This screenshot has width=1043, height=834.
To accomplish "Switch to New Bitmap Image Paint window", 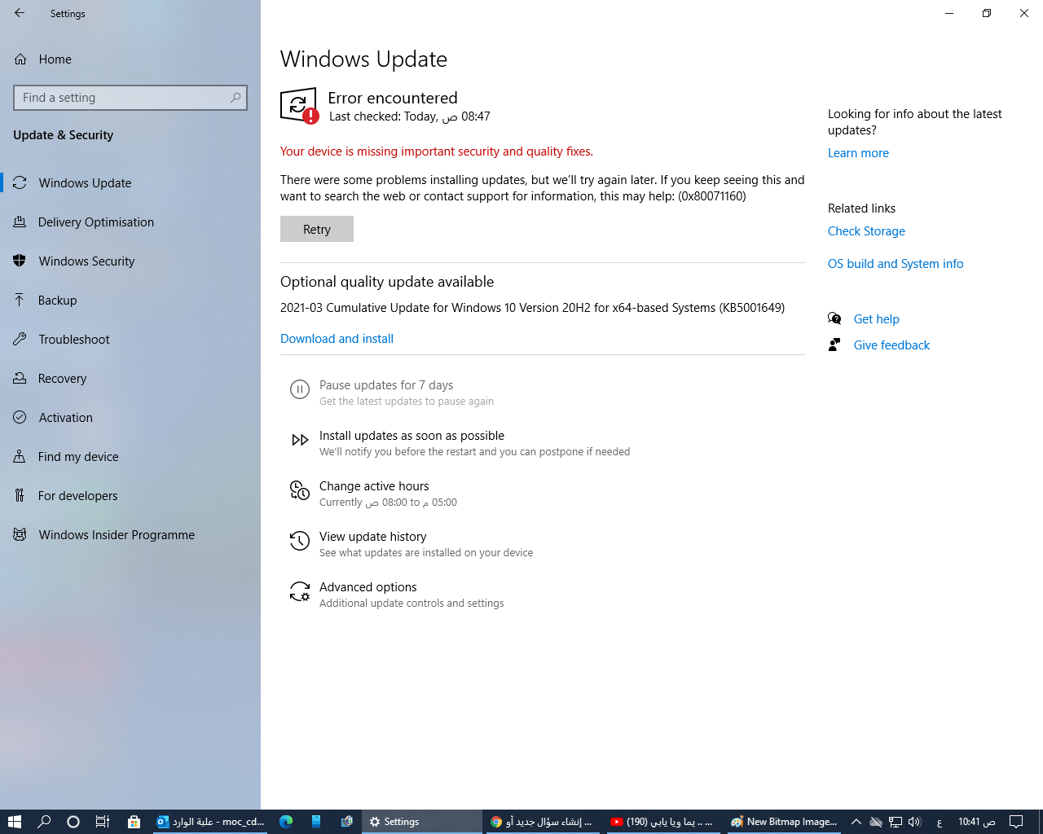I will [784, 822].
